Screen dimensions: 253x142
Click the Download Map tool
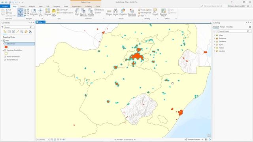point(163,12)
